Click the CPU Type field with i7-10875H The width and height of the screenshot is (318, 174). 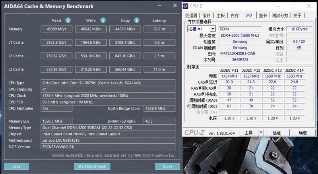pyautogui.click(x=108, y=83)
